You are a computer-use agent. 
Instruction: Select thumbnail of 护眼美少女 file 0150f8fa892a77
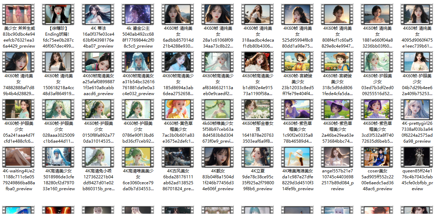tap(99, 109)
